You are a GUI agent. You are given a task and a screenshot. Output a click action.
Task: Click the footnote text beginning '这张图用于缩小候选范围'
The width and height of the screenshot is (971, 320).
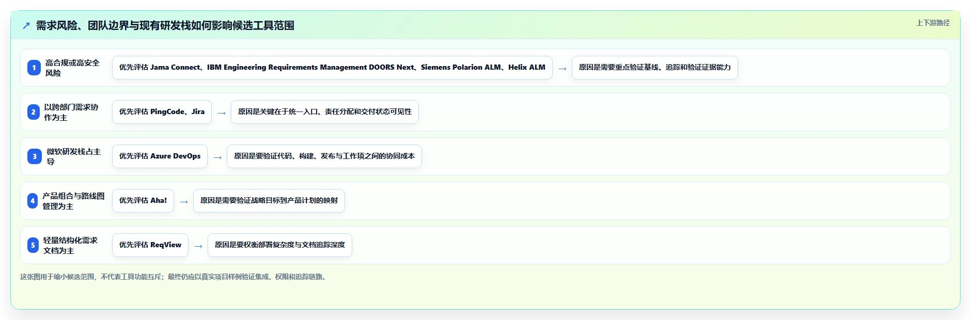174,277
